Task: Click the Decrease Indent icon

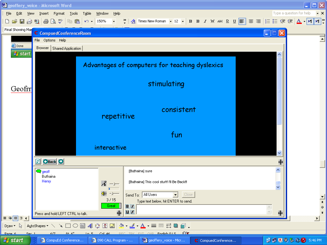Action: 283,21
